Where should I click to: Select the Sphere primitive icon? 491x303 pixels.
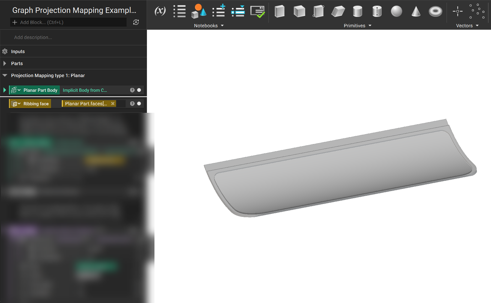tap(396, 11)
